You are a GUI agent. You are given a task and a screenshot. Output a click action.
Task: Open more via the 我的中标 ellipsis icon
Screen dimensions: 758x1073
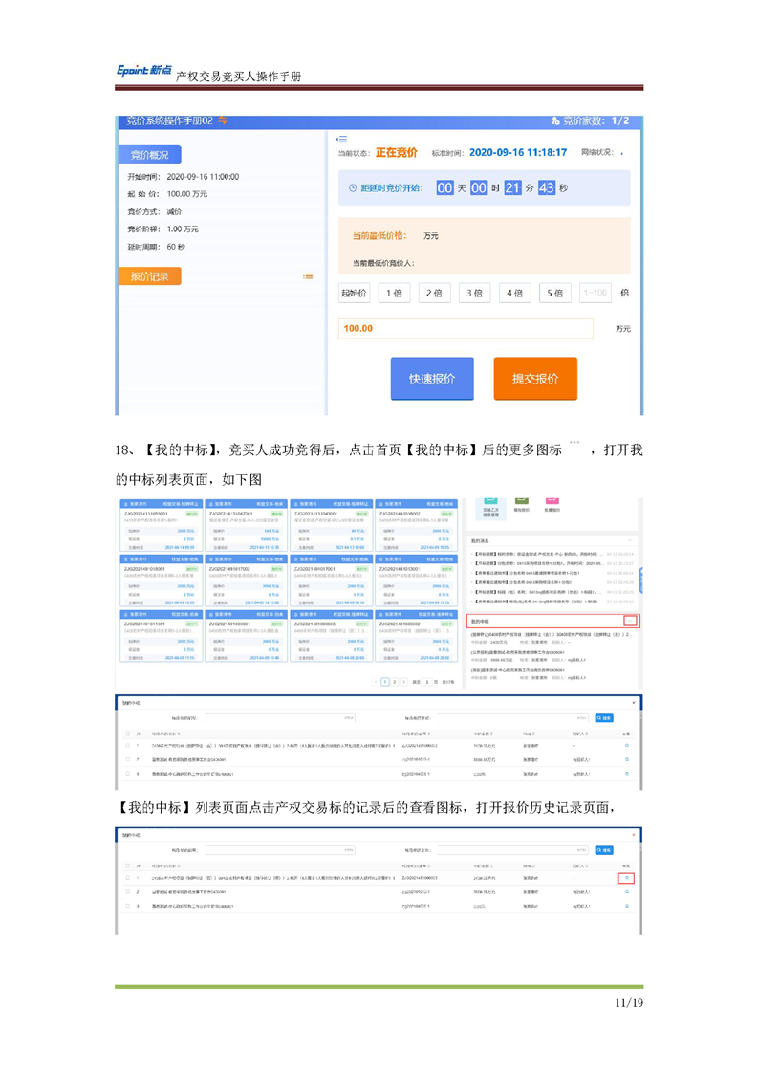(629, 621)
